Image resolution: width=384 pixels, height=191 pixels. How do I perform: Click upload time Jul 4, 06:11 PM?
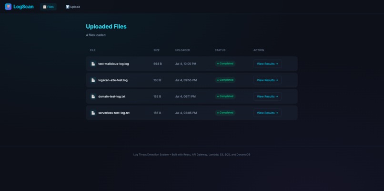(185, 96)
